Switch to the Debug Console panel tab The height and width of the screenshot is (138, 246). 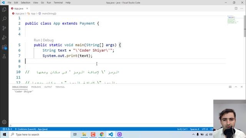20,87
